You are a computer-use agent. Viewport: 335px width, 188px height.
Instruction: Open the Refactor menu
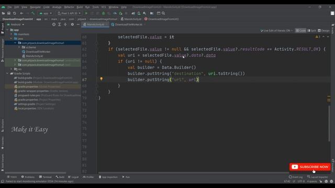69,7
